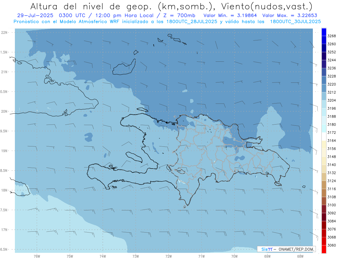
Task: Click the '19N' latitude axis label
Action: coord(4,151)
